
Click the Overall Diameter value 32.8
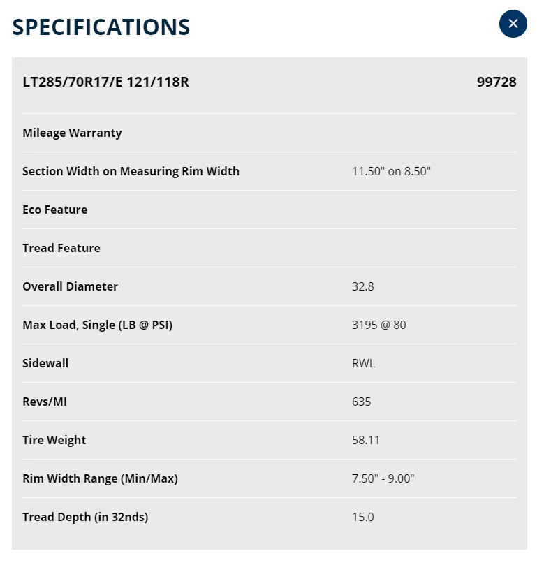362,286
